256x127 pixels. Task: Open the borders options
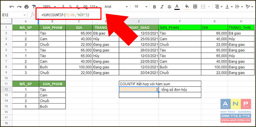[x=195, y=6]
